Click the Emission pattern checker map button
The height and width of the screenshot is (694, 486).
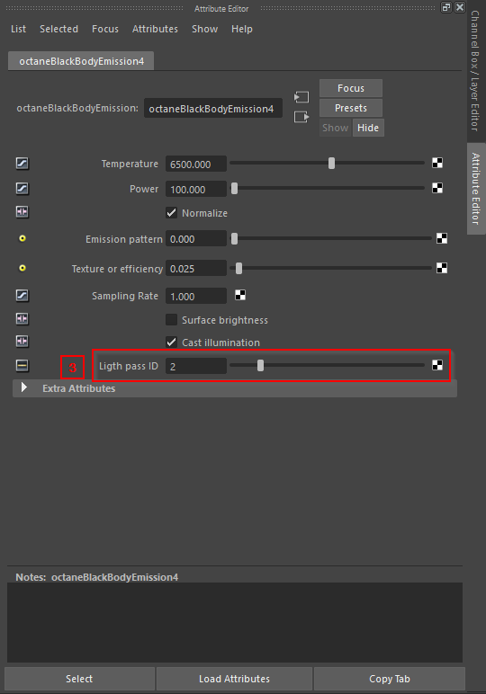[442, 238]
